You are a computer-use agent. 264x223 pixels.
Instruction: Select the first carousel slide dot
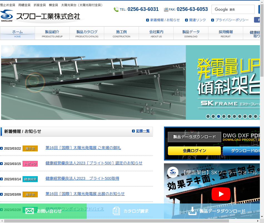[208, 117]
